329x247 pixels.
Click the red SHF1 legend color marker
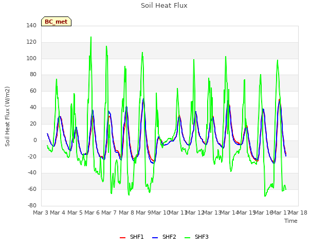[122, 238]
